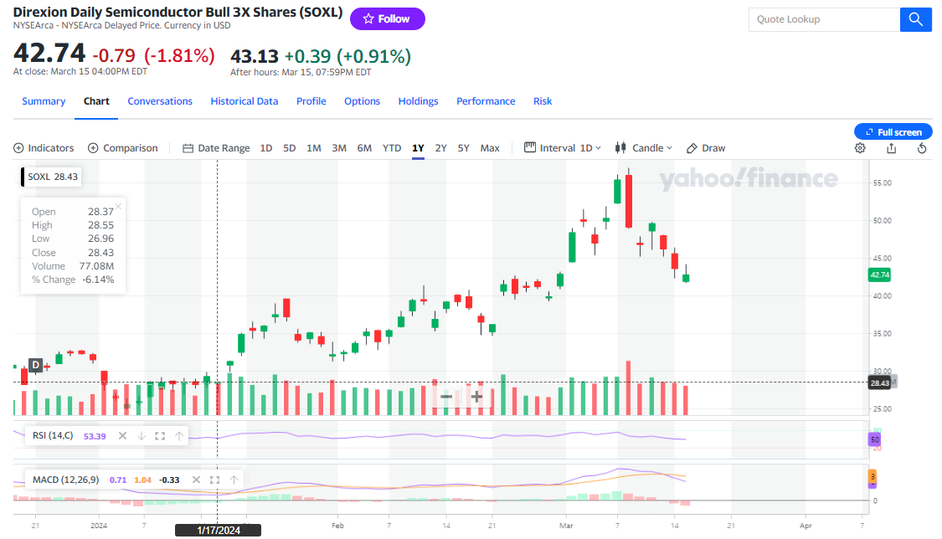Remove the RSI indicator with its X

click(122, 436)
